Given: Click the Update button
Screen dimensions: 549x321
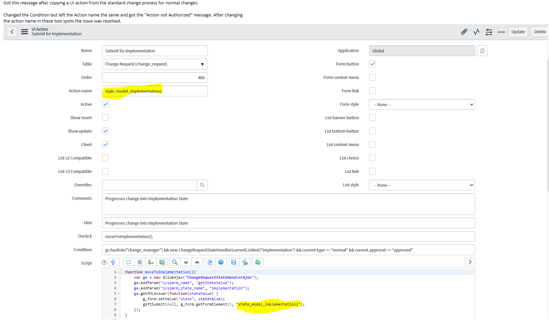Looking at the screenshot, I should point(518,32).
